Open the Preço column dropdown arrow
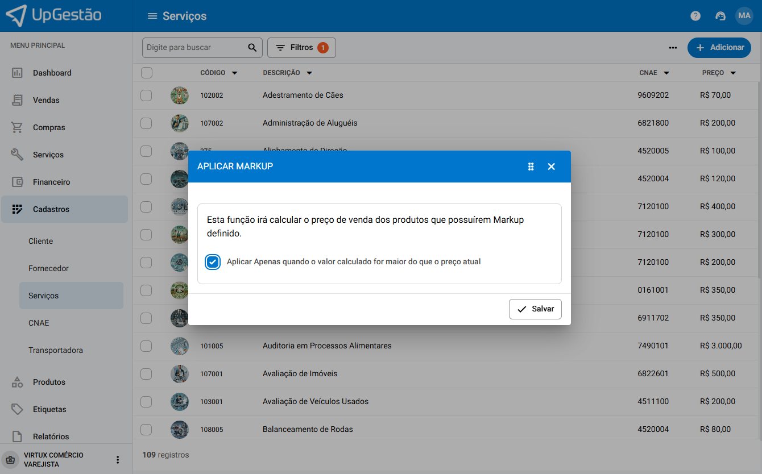 click(733, 73)
